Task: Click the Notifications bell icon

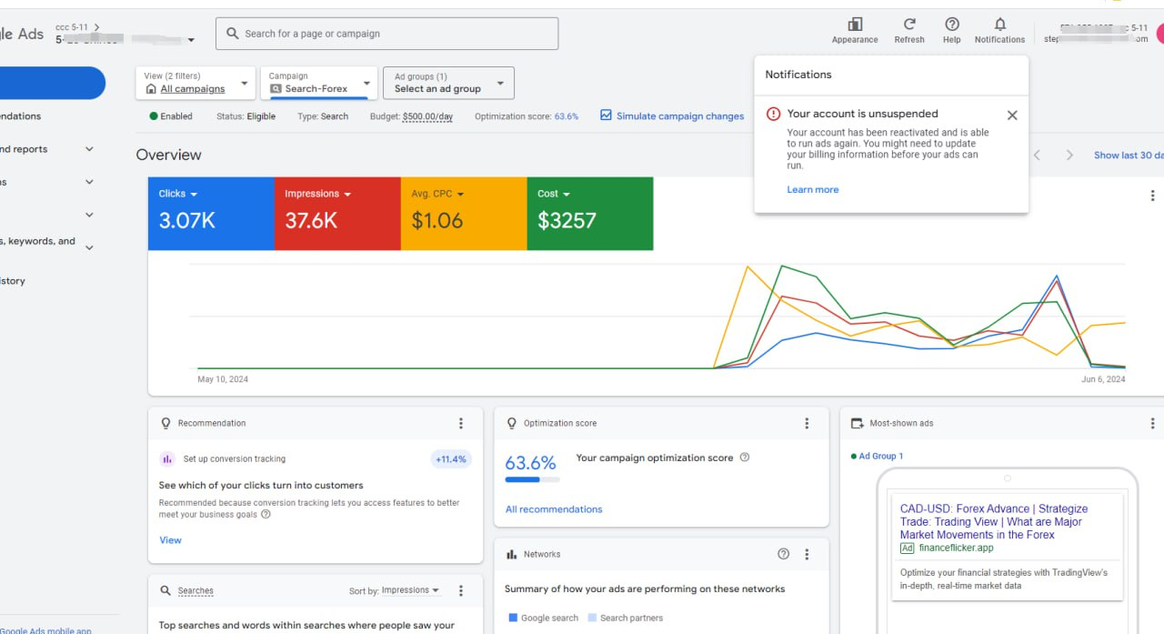Action: [x=1000, y=25]
